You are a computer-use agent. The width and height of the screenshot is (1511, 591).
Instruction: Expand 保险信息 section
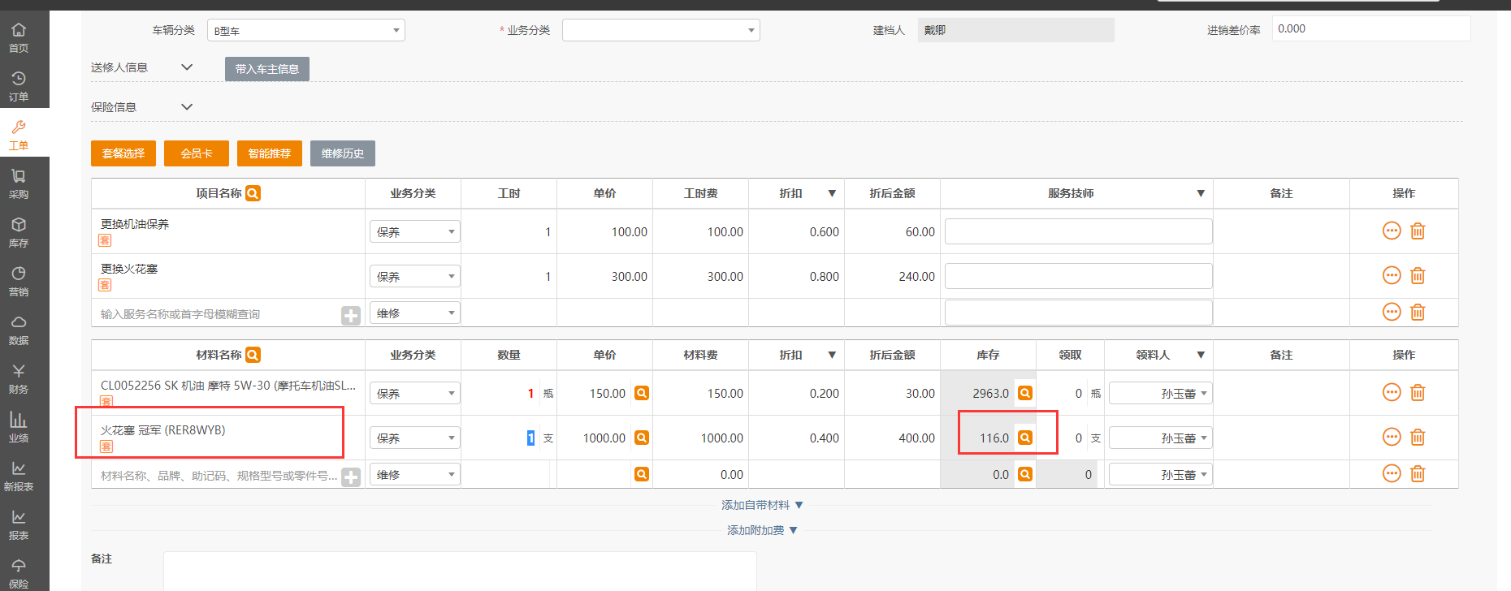click(x=187, y=107)
